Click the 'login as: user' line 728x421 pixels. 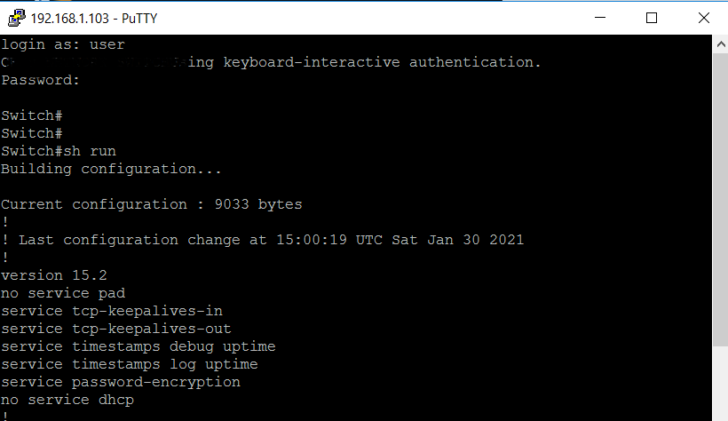click(63, 44)
